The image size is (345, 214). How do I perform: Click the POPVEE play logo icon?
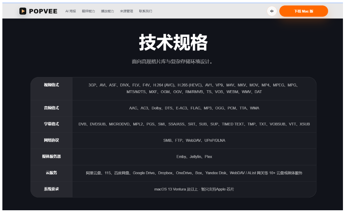click(23, 11)
